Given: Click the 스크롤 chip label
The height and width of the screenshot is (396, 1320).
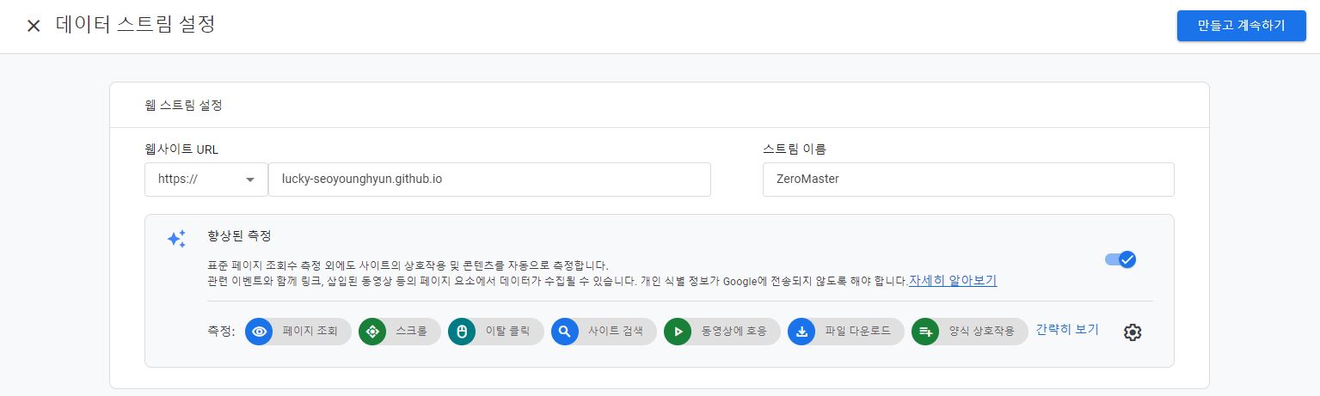Looking at the screenshot, I should [x=412, y=332].
